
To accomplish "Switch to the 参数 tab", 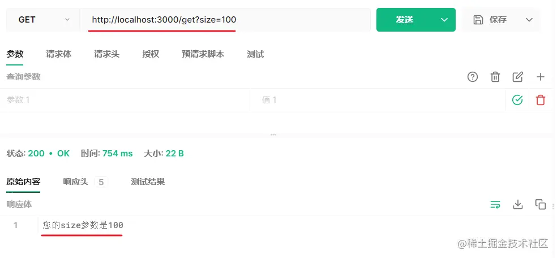I will pos(15,54).
